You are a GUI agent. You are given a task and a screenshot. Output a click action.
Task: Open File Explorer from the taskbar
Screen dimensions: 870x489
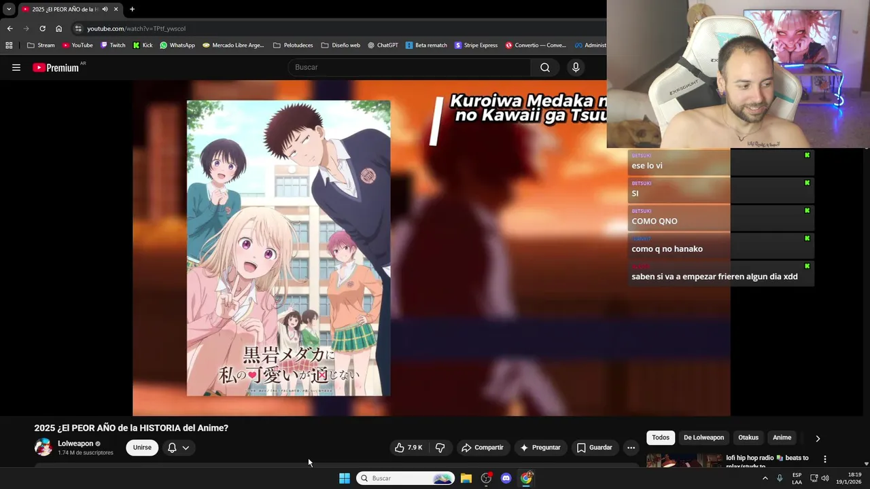point(466,478)
